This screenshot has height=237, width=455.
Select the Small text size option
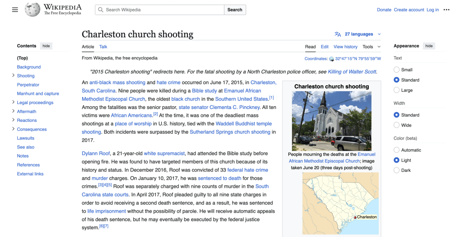click(396, 70)
